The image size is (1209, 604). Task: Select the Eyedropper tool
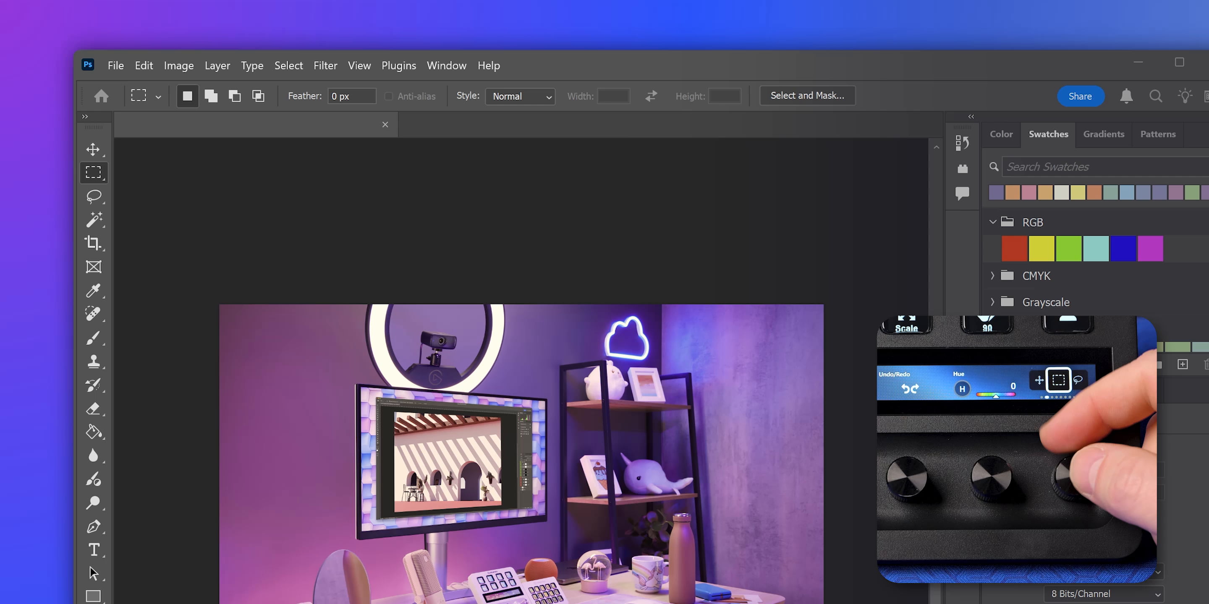pos(93,290)
